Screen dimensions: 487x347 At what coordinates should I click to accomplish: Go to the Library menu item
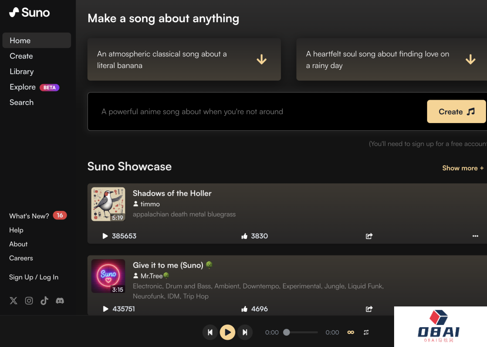[x=22, y=72]
